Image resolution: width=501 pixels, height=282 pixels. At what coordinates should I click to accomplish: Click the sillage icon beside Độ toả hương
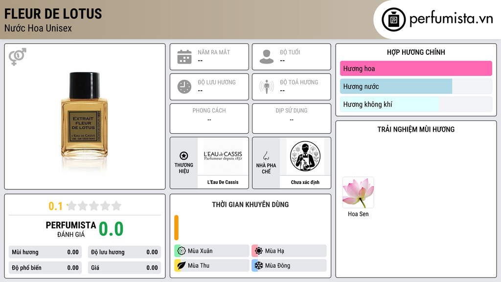tap(267, 87)
